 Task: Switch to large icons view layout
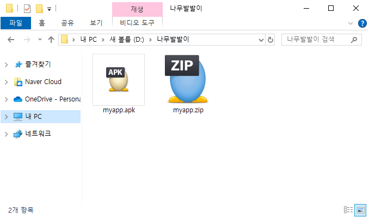pyautogui.click(x=360, y=210)
